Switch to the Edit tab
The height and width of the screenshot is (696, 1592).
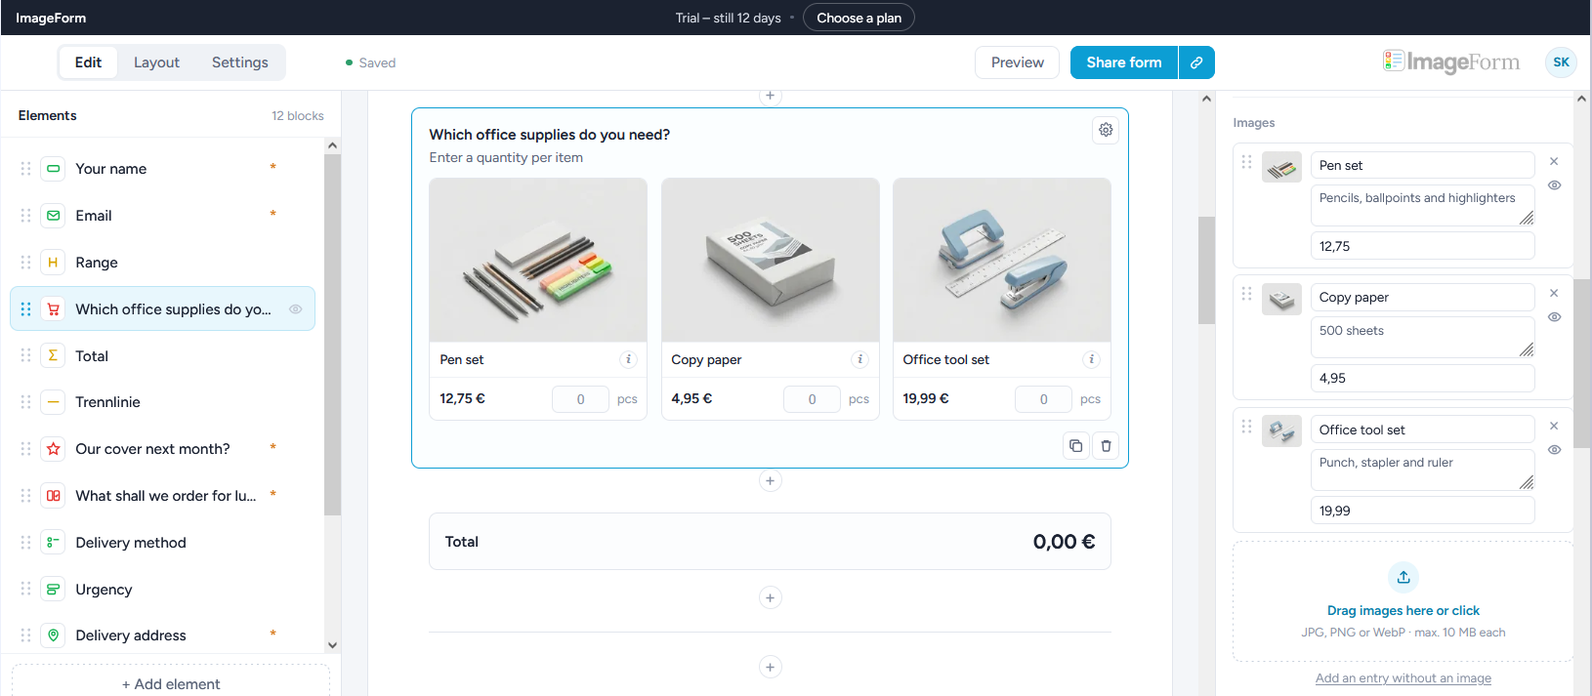click(88, 62)
